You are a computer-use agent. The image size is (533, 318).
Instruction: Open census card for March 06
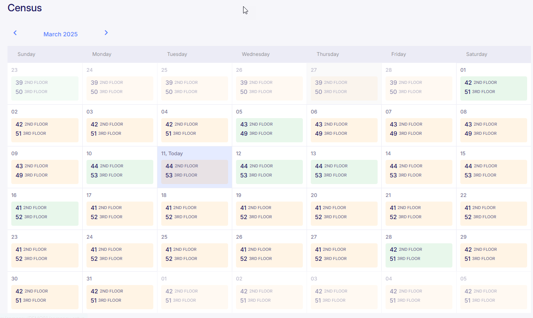click(344, 130)
